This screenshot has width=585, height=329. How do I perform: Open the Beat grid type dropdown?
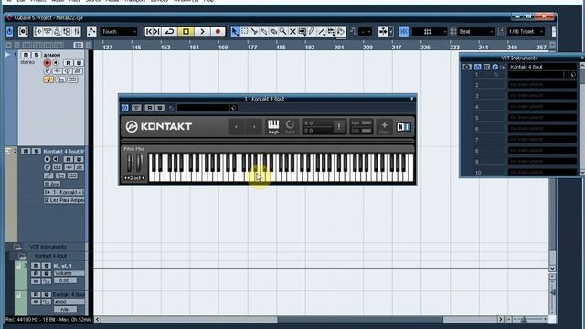476,32
